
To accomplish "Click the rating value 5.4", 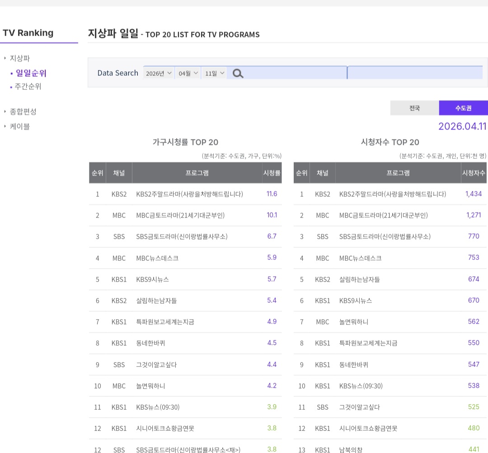I will coord(272,300).
